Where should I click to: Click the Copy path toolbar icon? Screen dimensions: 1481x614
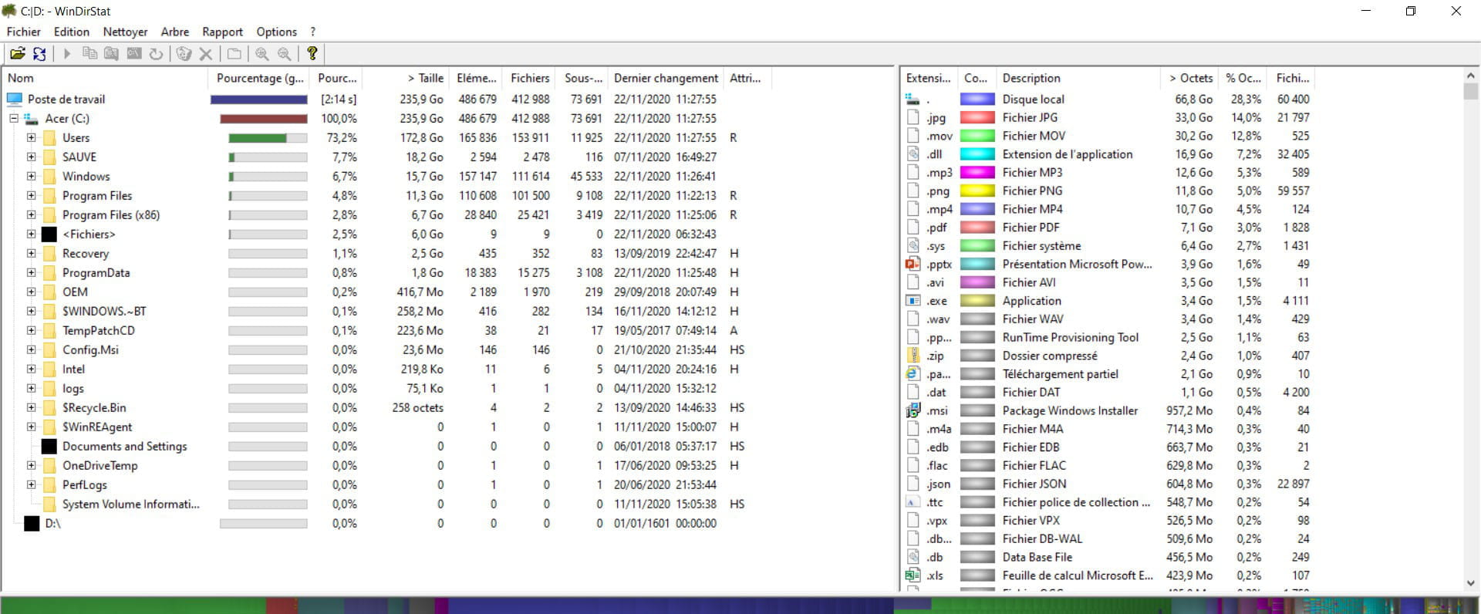(89, 53)
